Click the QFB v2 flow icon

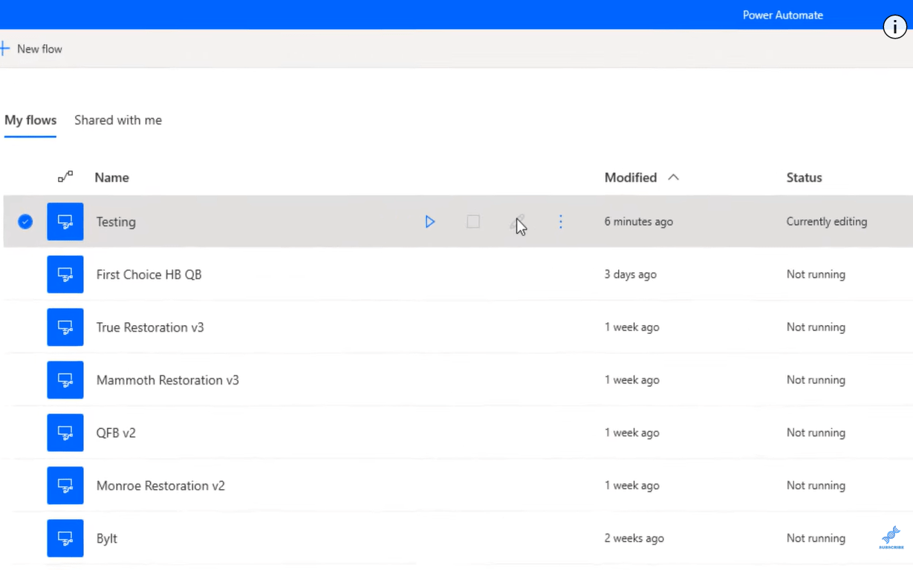pyautogui.click(x=65, y=433)
